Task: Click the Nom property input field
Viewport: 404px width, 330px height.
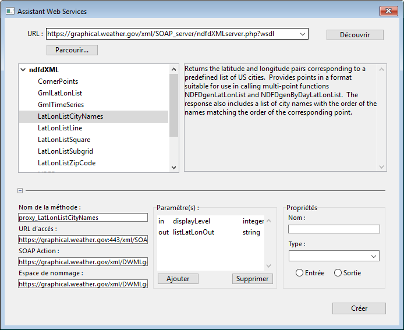Action: click(x=334, y=229)
